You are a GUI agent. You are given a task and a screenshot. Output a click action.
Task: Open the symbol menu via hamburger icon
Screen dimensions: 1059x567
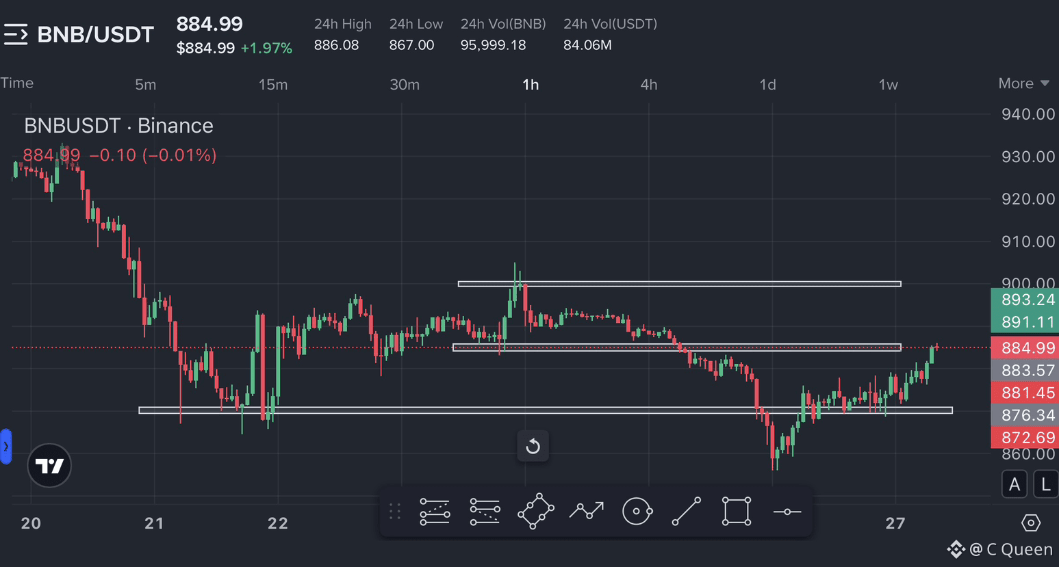[x=17, y=34]
